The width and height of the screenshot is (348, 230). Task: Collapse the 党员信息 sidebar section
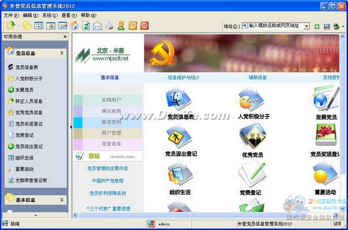click(x=62, y=54)
